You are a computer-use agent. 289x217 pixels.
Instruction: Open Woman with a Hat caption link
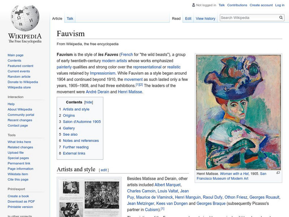234,174
